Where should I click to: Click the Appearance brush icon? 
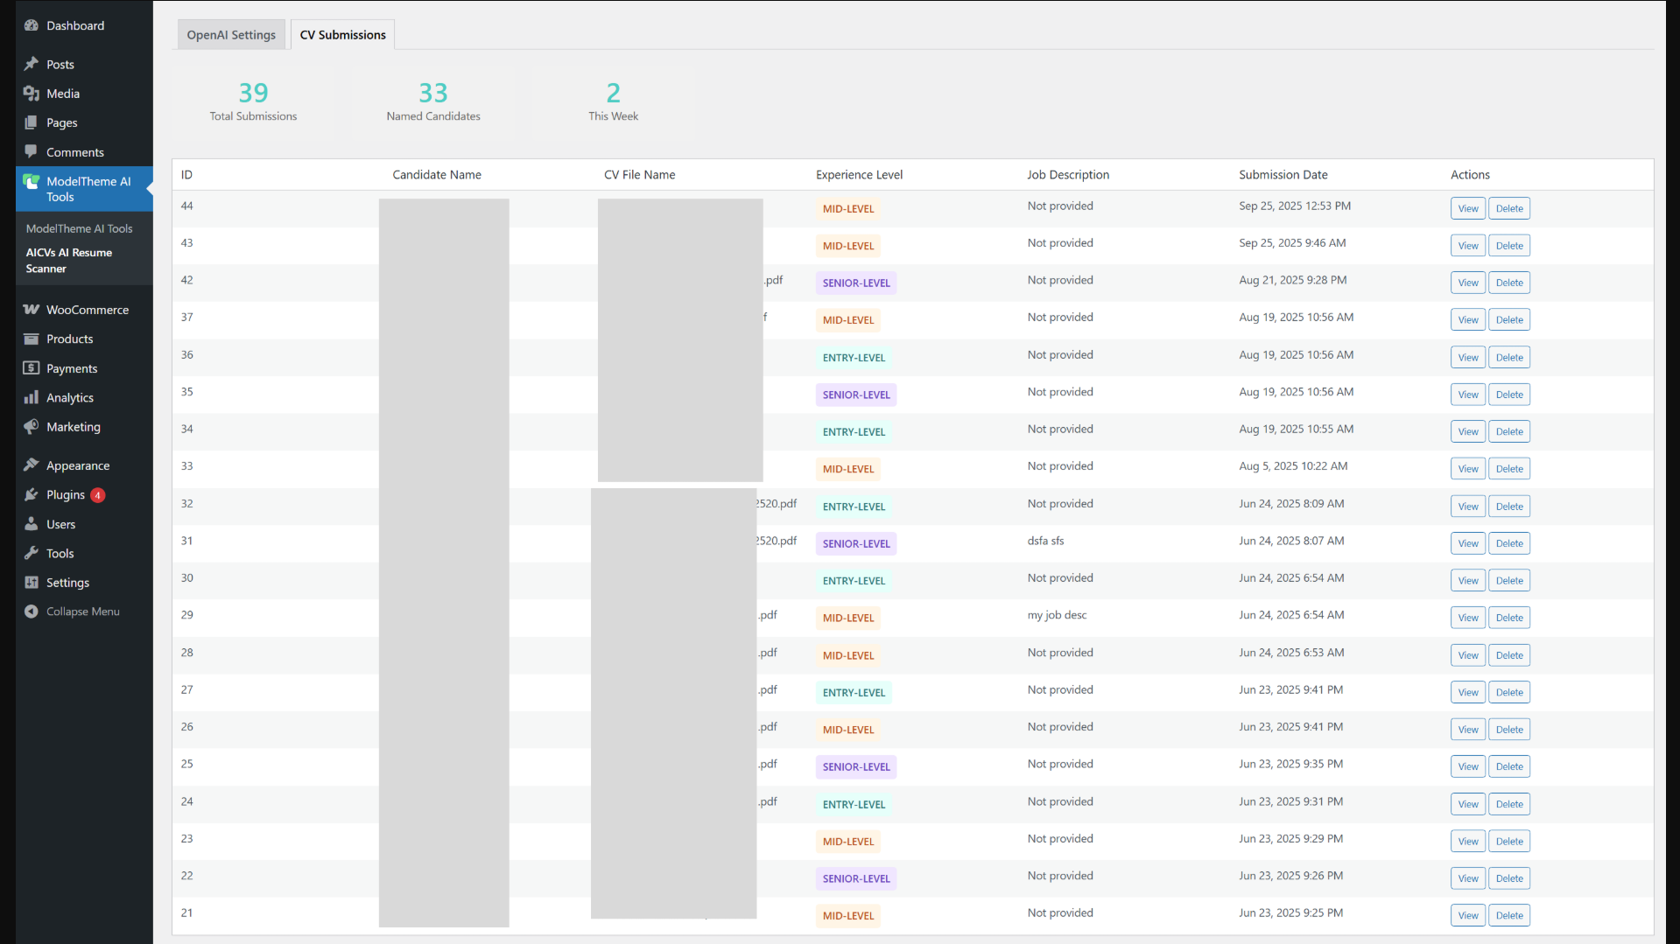[x=32, y=465]
